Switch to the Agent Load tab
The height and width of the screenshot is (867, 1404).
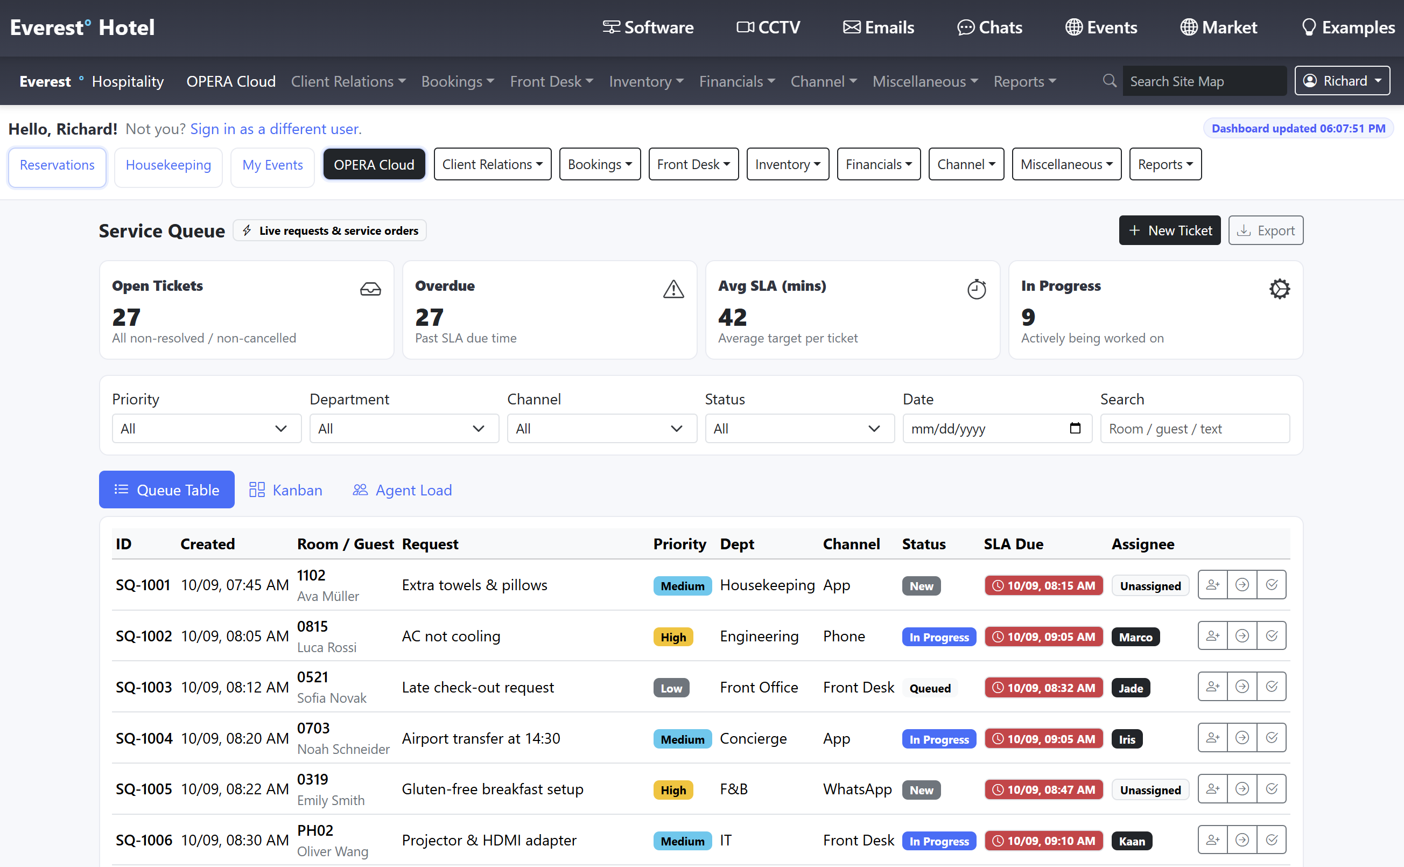tap(402, 490)
